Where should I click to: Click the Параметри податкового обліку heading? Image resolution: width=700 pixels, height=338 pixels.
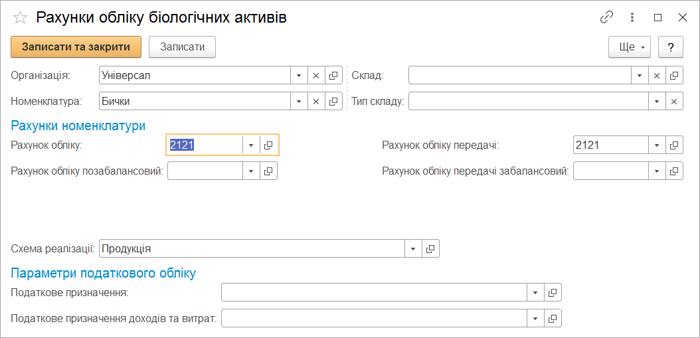pyautogui.click(x=103, y=274)
